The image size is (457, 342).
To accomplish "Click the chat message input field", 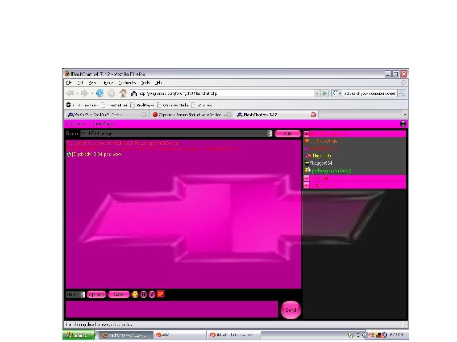I will 172,309.
